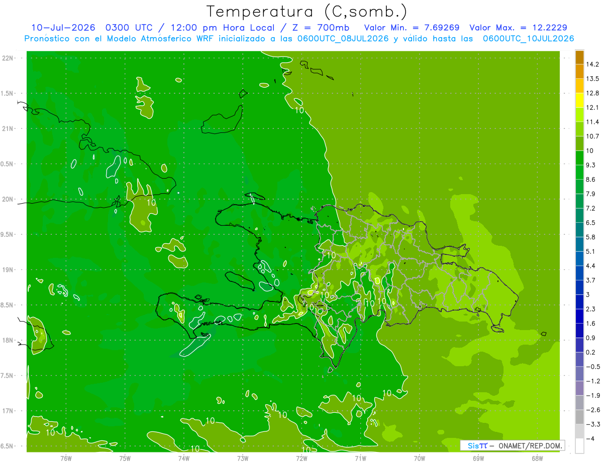
Task: Click the colorbar label '1.6'
Action: [x=591, y=324]
